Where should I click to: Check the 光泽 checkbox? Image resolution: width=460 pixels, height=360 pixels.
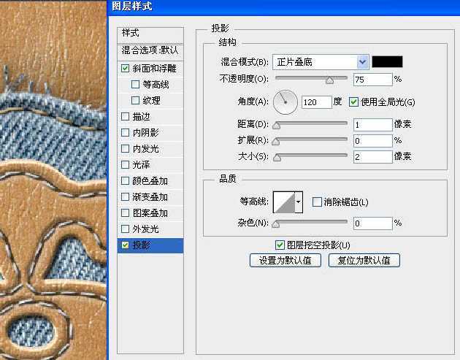125,164
